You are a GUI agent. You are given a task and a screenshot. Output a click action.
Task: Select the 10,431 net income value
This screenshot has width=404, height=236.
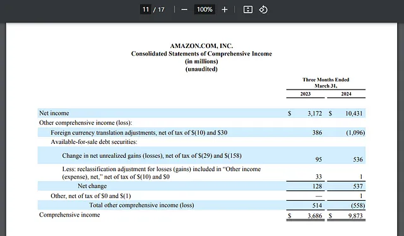(353, 114)
